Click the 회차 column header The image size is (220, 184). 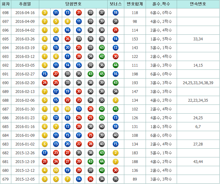6,4
